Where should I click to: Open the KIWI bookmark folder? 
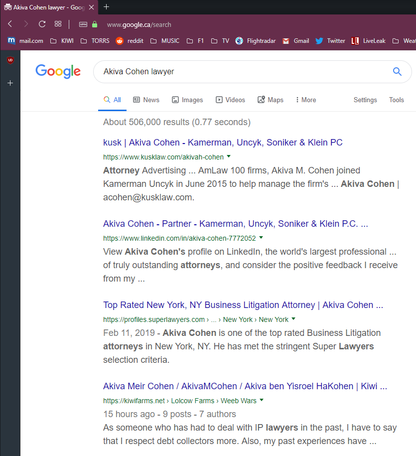pos(62,41)
